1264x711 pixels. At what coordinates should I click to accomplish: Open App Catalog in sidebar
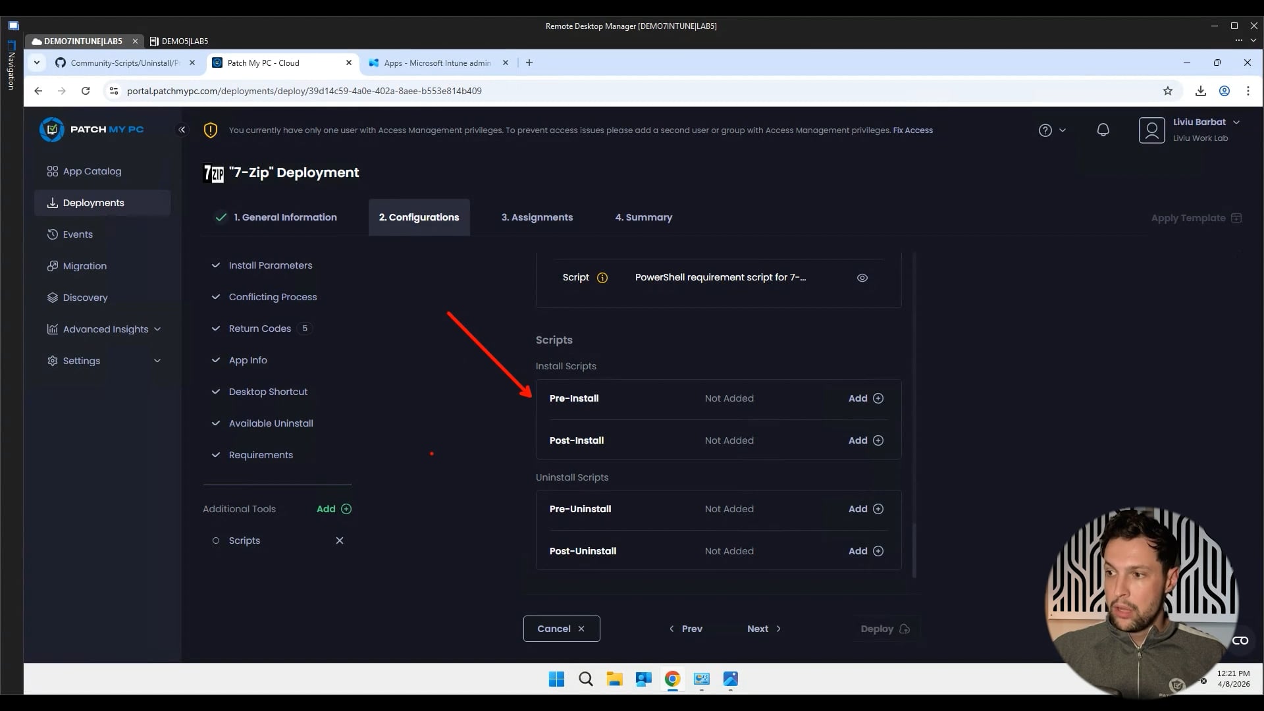[92, 171]
